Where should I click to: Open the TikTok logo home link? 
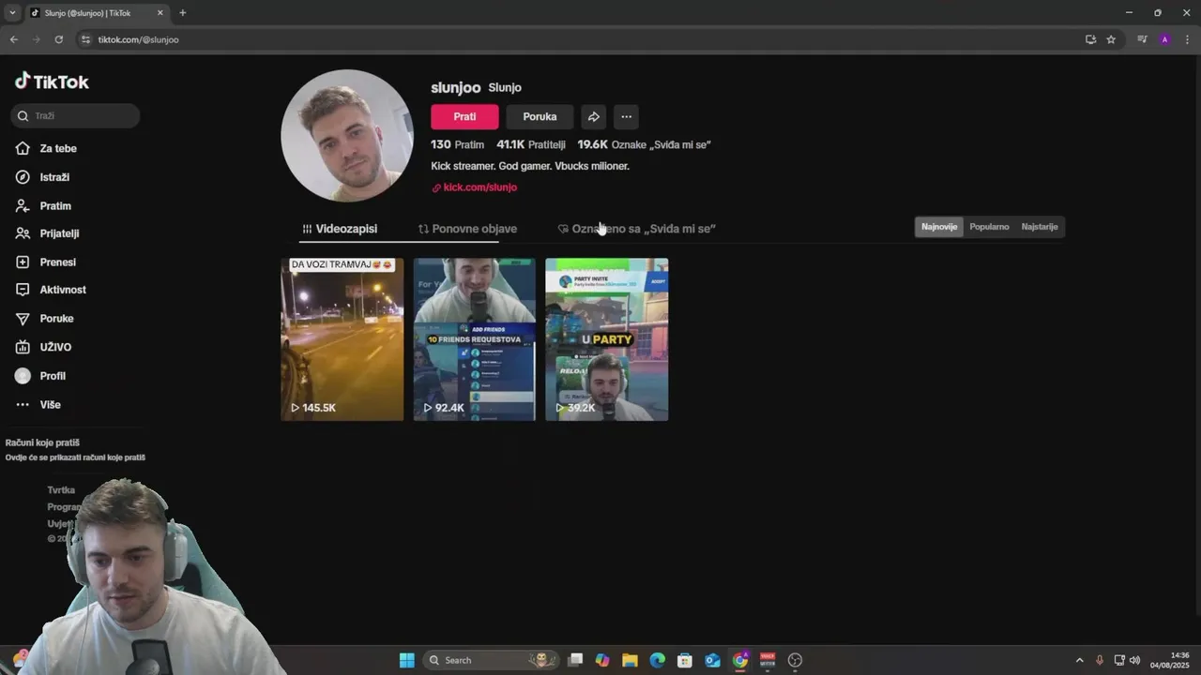tap(52, 82)
